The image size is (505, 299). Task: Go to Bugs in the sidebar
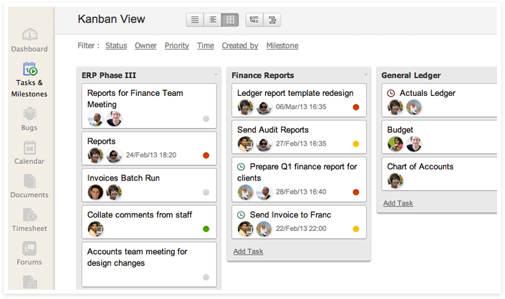click(29, 119)
